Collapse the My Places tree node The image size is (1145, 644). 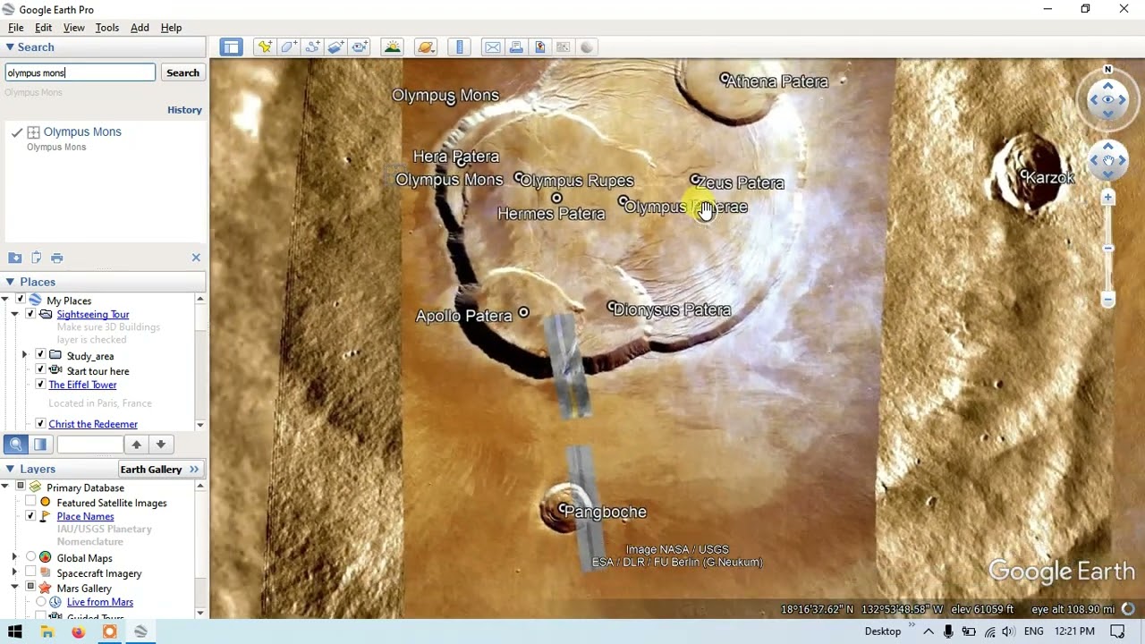5,301
